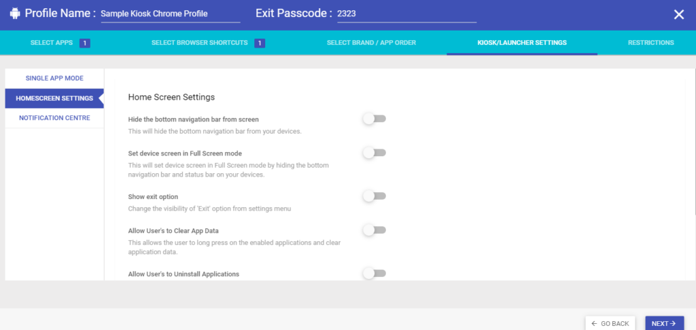Click the Select Browser Shortcuts count badge
This screenshot has height=330, width=696.
(x=260, y=43)
